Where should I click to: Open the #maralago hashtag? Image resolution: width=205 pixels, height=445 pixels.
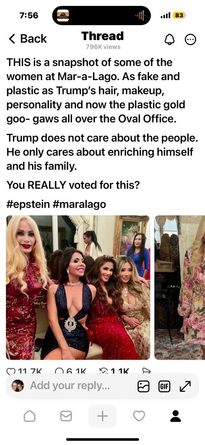[x=80, y=204]
